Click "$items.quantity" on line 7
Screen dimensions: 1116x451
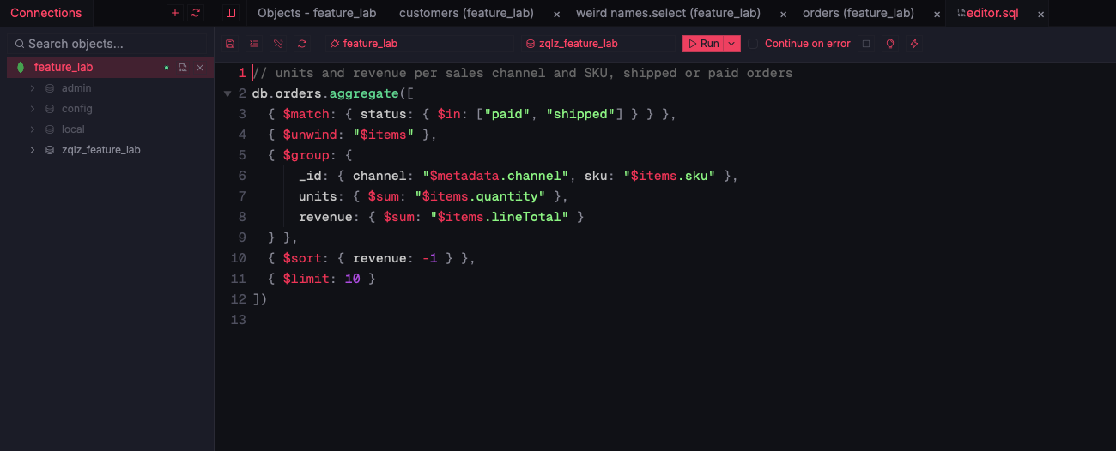480,196
